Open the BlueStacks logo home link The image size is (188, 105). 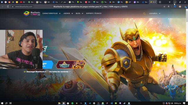point(32,13)
